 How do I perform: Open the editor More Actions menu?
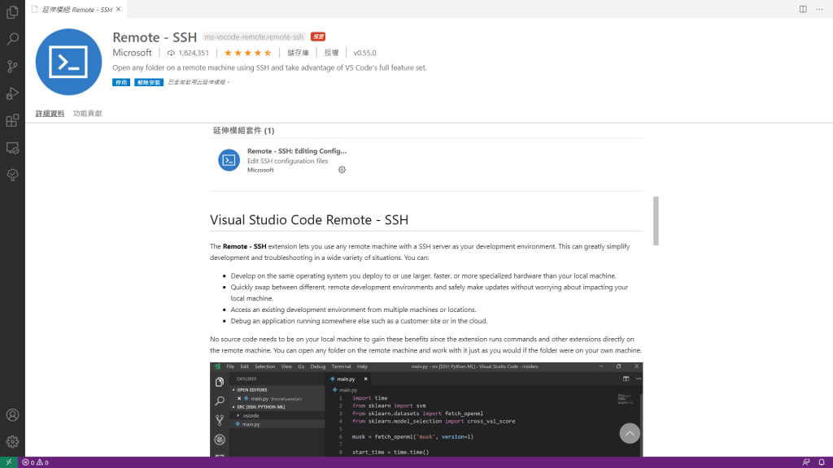pyautogui.click(x=819, y=9)
